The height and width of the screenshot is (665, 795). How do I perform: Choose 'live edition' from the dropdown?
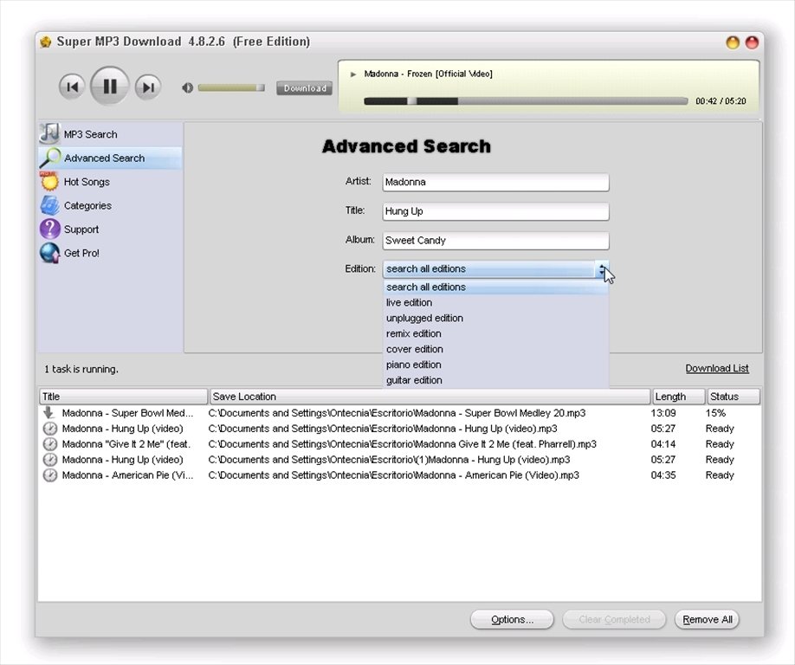point(495,302)
